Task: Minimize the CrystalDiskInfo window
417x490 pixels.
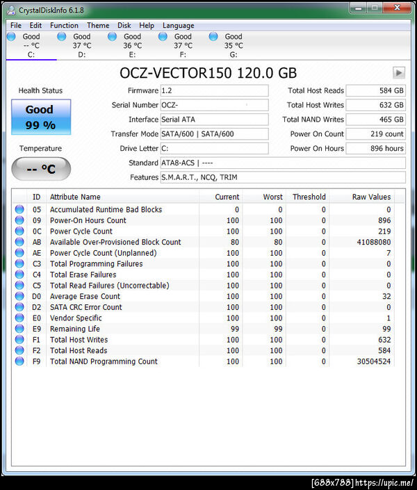Action: click(358, 8)
